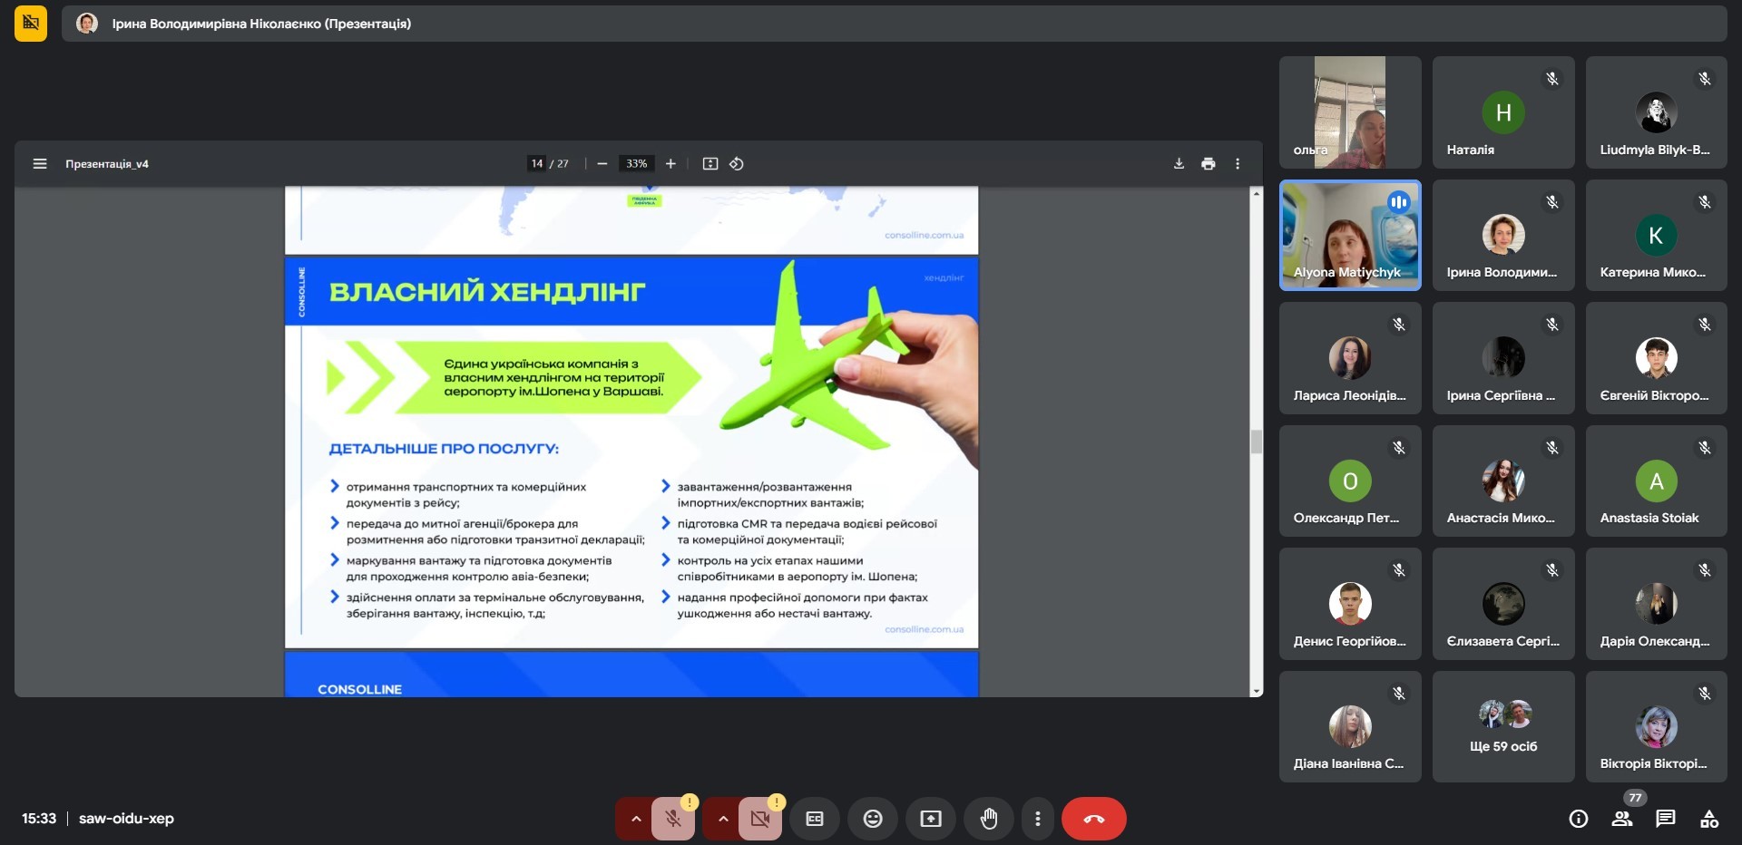The height and width of the screenshot is (845, 1742).
Task: Click the 33% zoom level field
Action: 636,164
